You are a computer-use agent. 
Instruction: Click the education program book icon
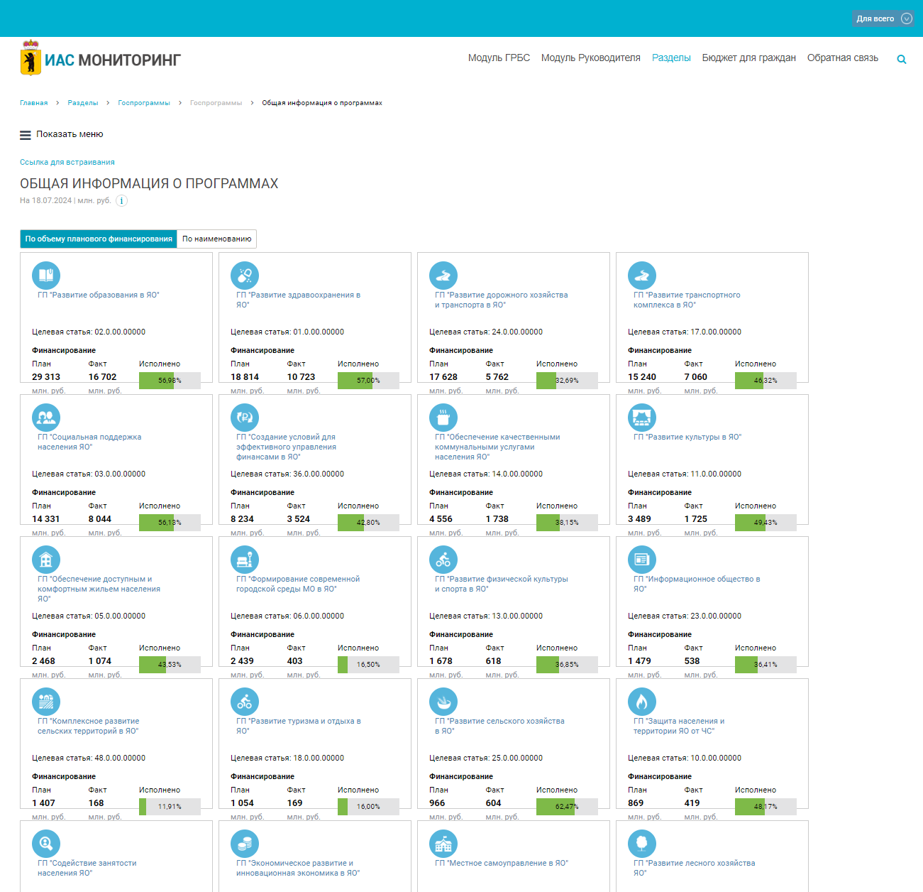tap(46, 276)
